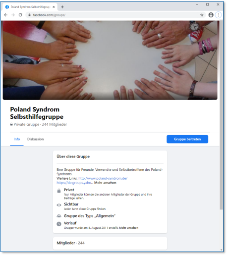Open the de.groups.yahoo link
Image resolution: width=227 pixels, height=255 pixels.
click(74, 183)
